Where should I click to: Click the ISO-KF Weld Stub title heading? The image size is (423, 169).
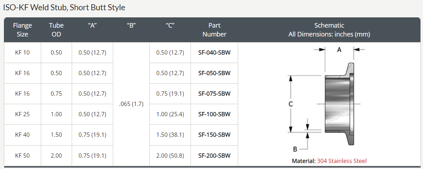click(64, 7)
